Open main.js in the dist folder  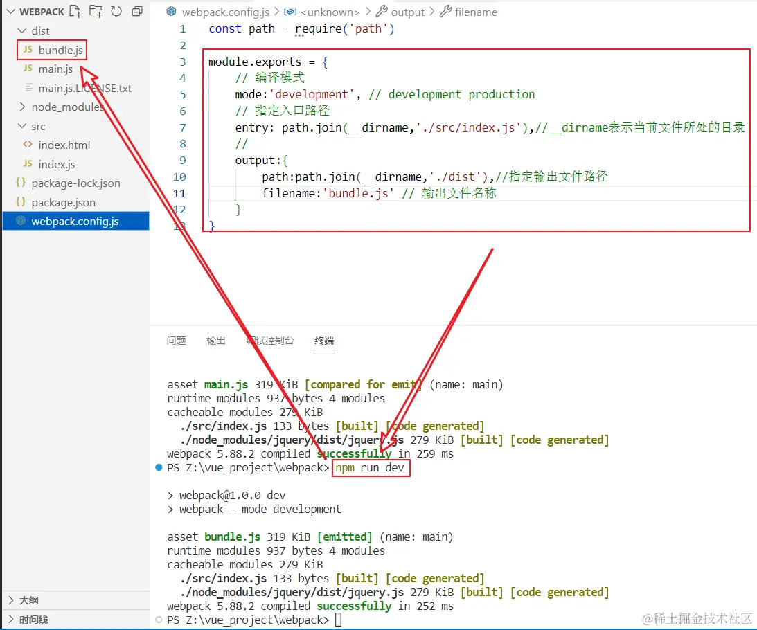[55, 69]
